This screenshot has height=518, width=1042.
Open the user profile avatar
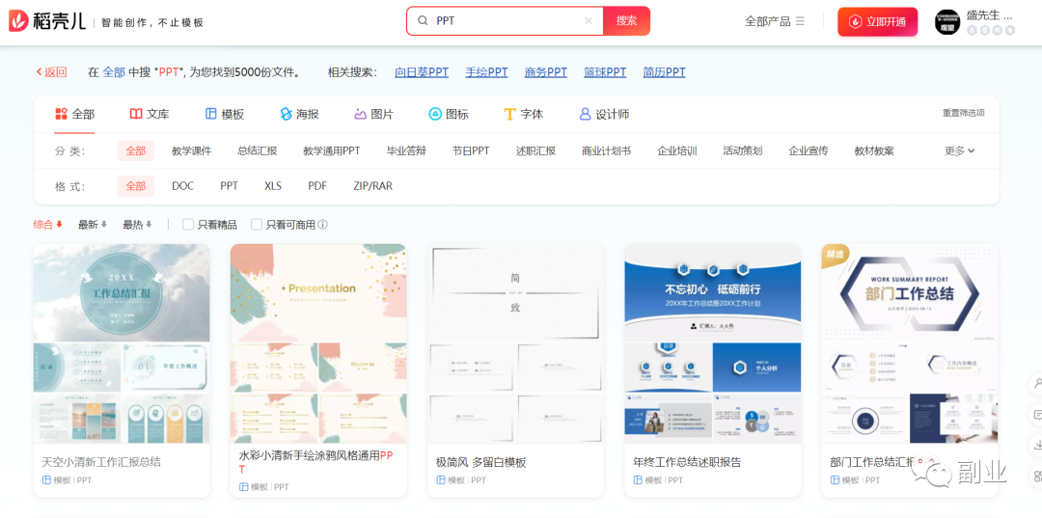tap(947, 21)
